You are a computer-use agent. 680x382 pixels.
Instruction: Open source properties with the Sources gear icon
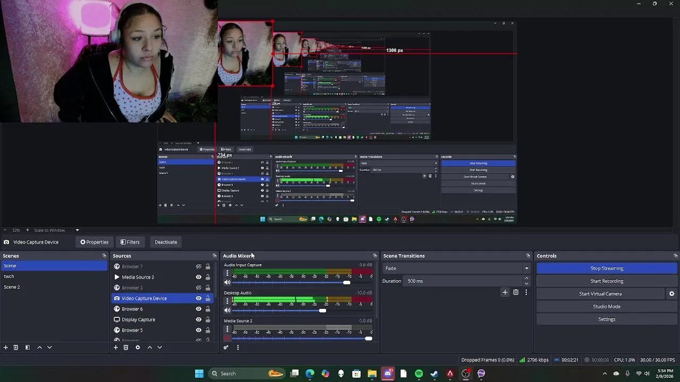(138, 348)
